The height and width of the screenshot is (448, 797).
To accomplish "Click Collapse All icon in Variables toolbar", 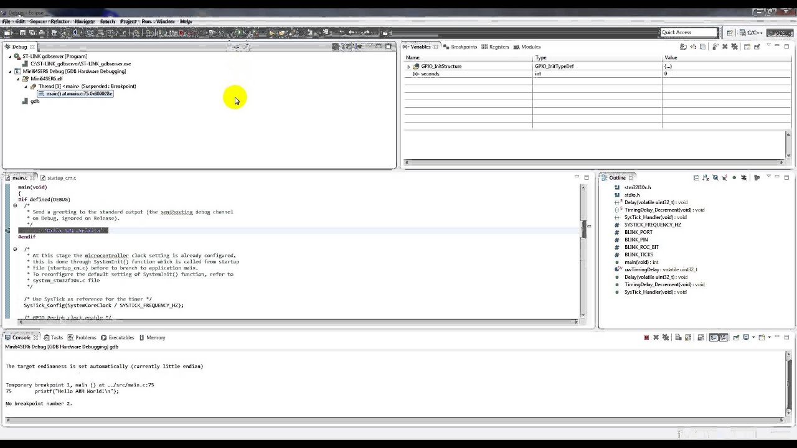I will tap(702, 47).
